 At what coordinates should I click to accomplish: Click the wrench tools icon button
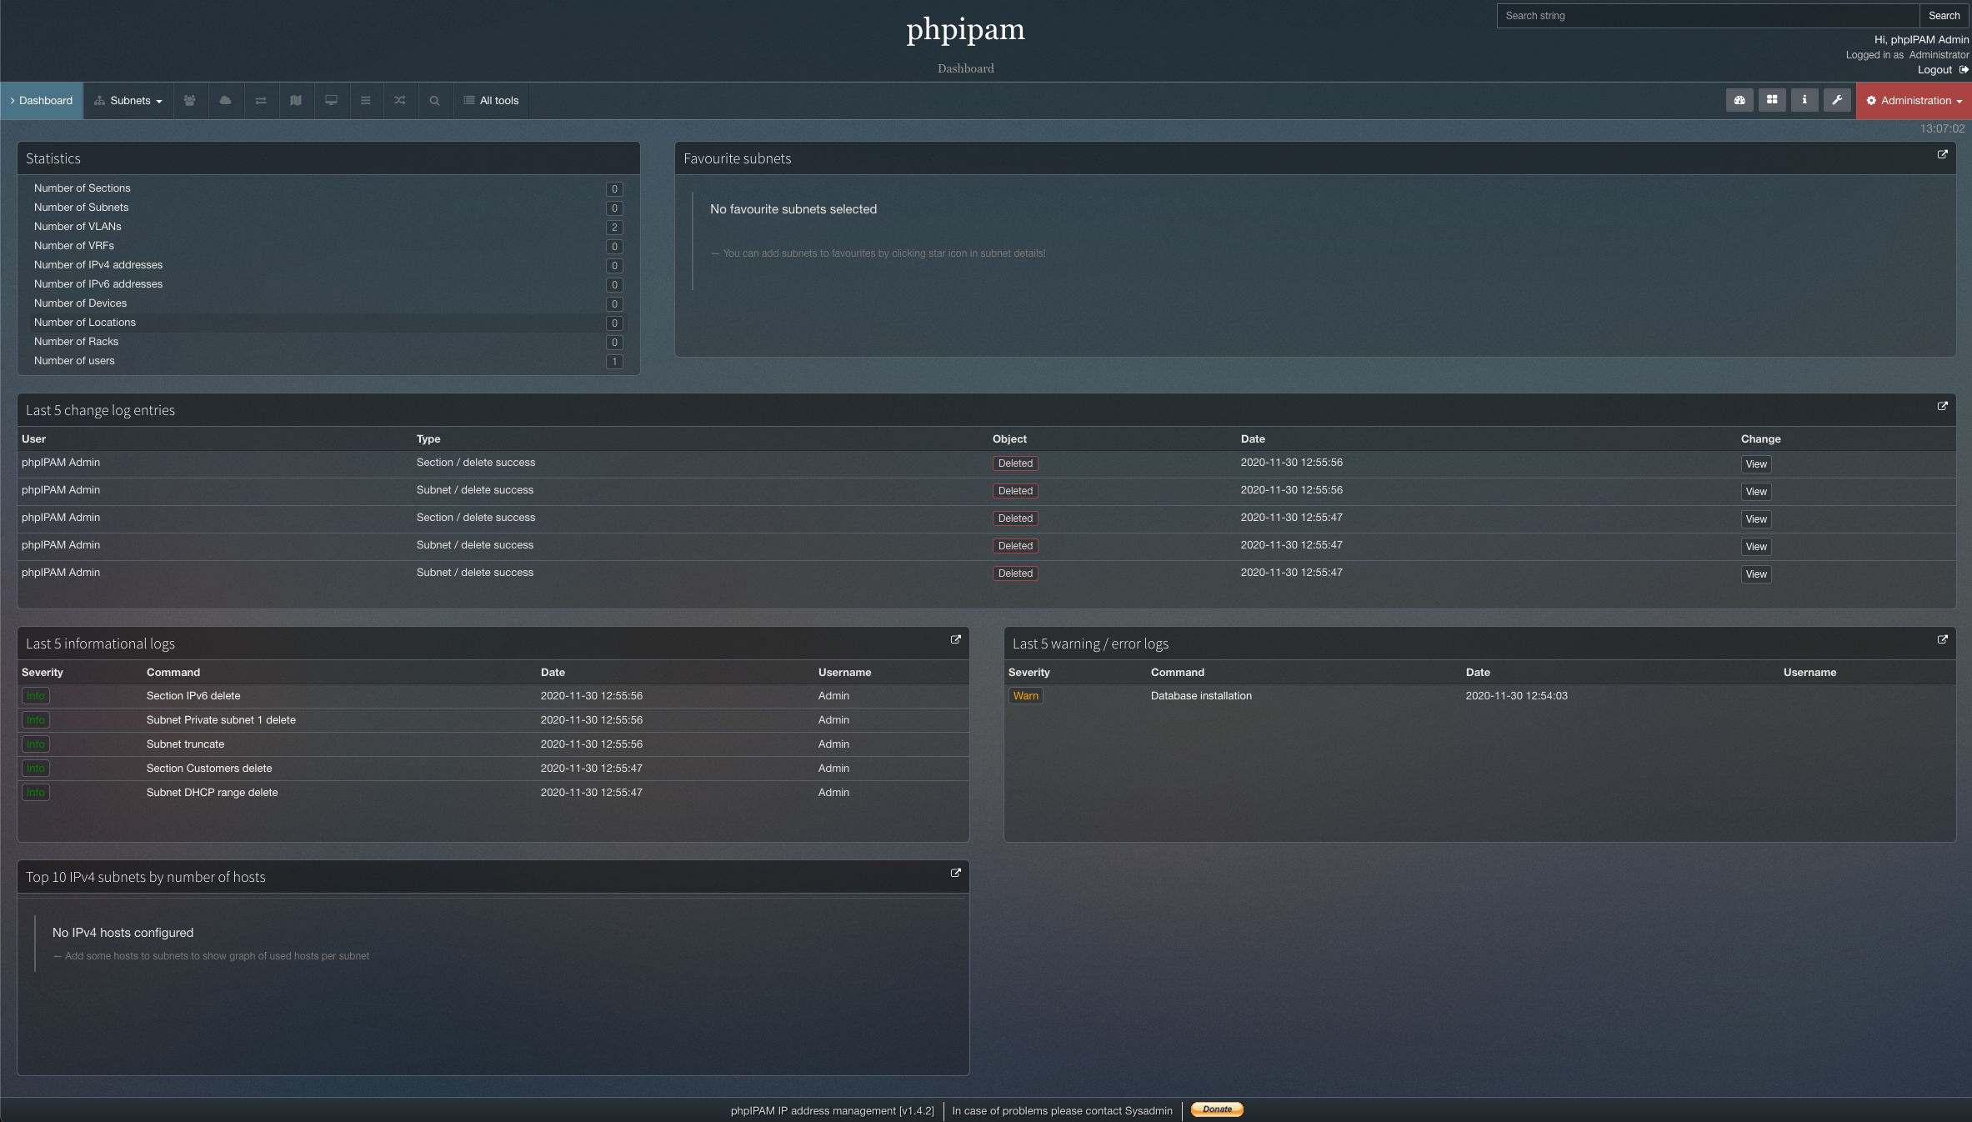(1837, 100)
